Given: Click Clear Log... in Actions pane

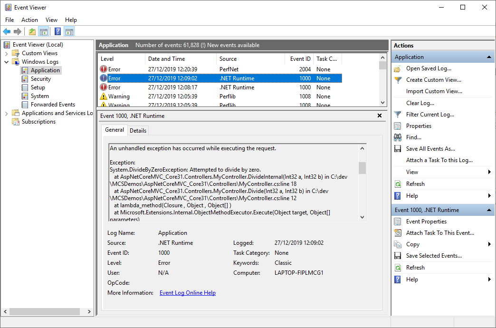Looking at the screenshot, I should (420, 103).
